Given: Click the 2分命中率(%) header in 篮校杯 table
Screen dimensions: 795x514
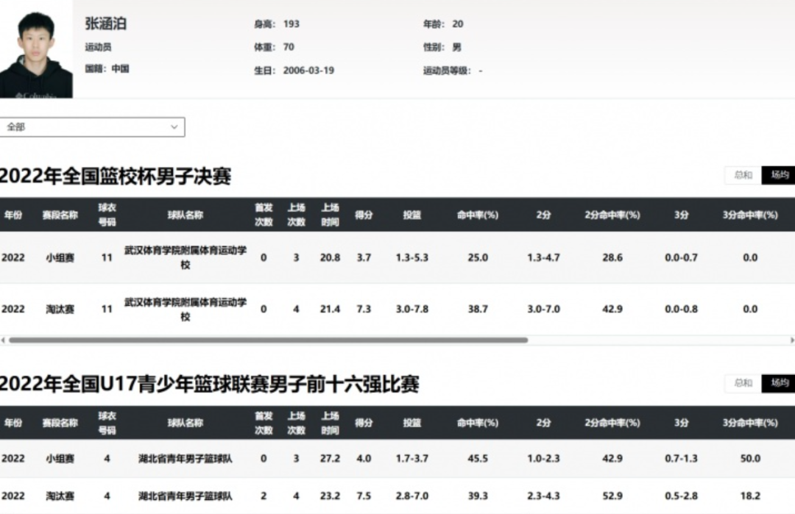Looking at the screenshot, I should [x=612, y=215].
